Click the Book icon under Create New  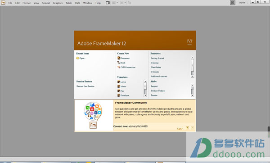pyautogui.click(x=119, y=63)
